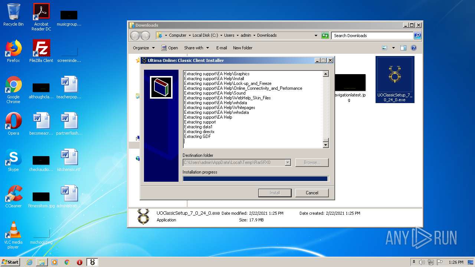This screenshot has width=475, height=267.
Task: Expand Computer breadcrumb arrow
Action: click(x=189, y=36)
